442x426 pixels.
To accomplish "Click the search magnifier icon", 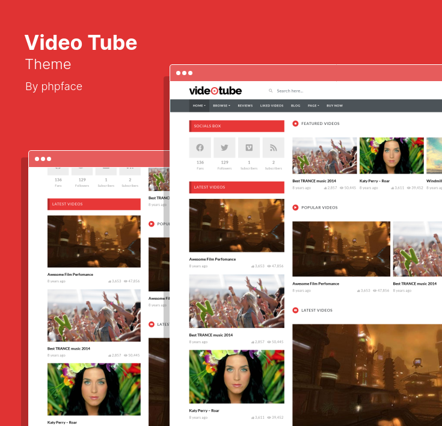I will pos(271,91).
